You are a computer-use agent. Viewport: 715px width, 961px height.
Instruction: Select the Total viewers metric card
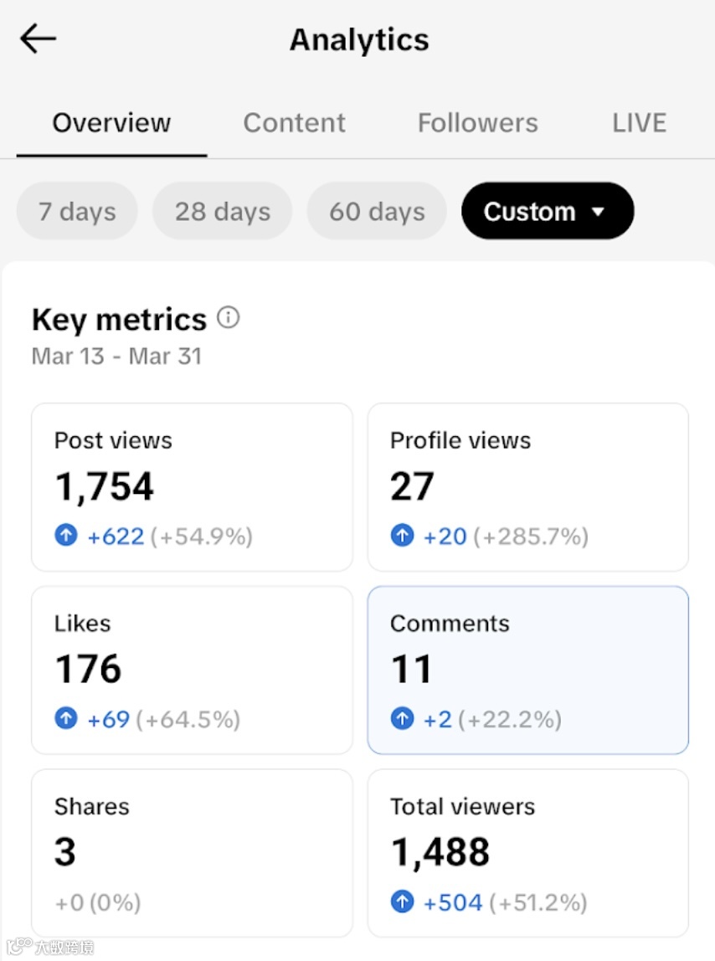(527, 852)
